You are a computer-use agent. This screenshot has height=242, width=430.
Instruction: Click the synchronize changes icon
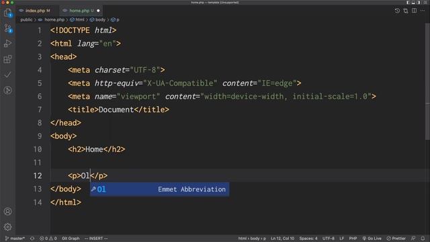32,239
